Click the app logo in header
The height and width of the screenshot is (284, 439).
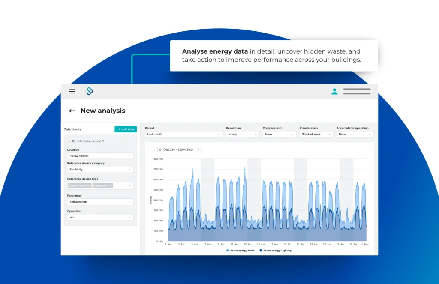pos(89,91)
